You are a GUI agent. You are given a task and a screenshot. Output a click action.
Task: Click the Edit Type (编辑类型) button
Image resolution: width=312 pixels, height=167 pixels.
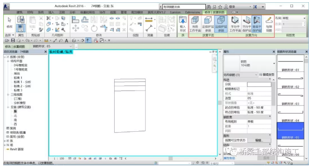(x=267, y=75)
